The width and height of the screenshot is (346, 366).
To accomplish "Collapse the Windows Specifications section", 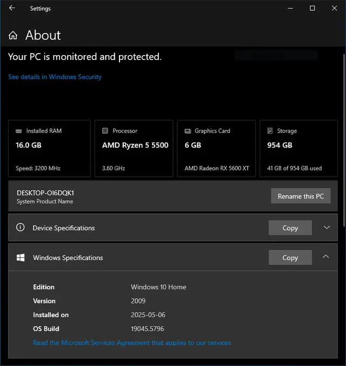I will (x=325, y=257).
